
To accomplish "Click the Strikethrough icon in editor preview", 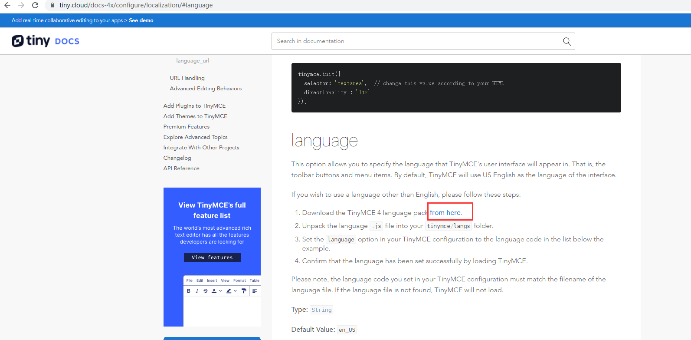I will point(206,291).
